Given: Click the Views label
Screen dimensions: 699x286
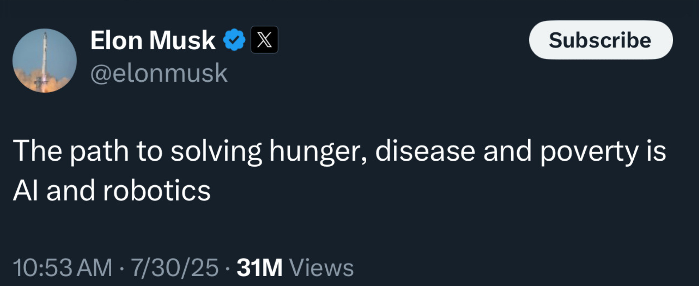Looking at the screenshot, I should [x=322, y=267].
